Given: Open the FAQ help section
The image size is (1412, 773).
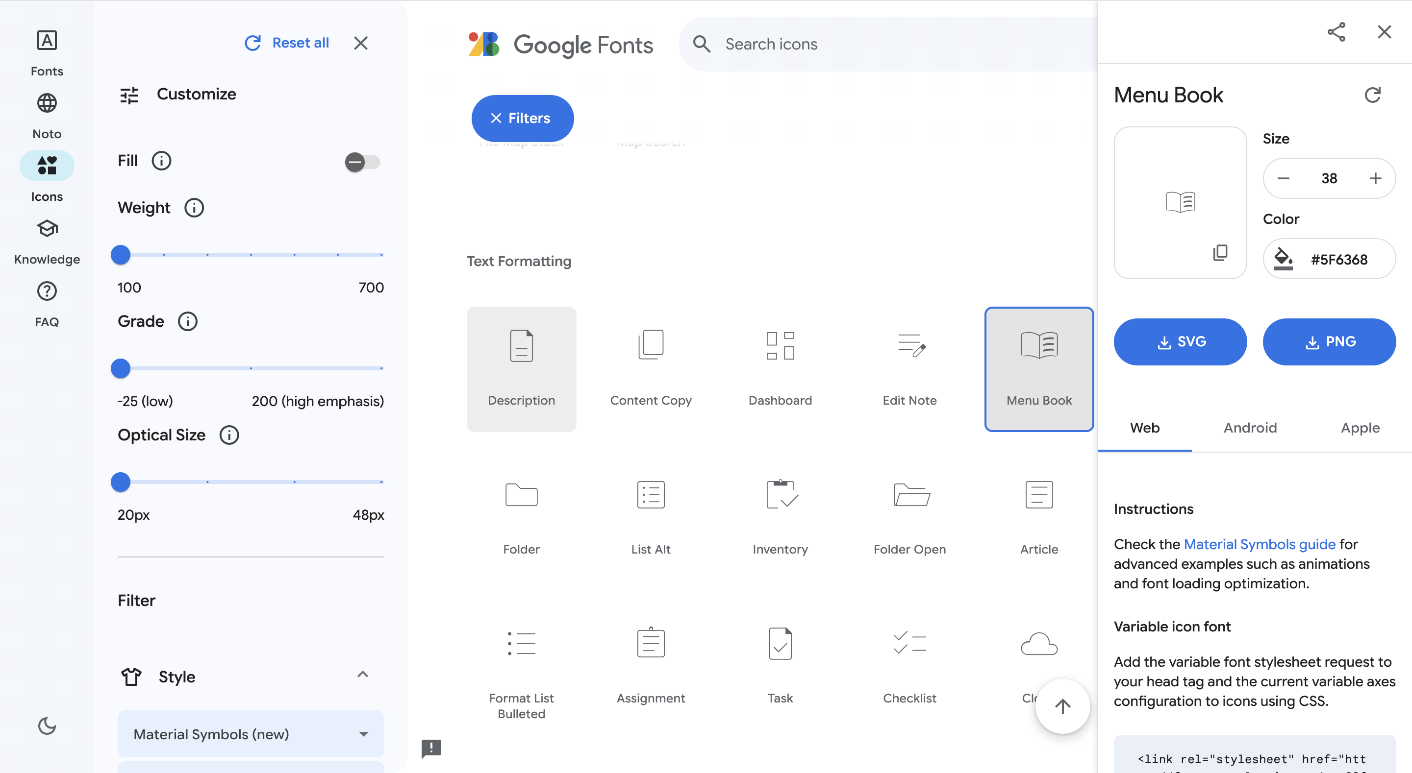Looking at the screenshot, I should pos(47,305).
